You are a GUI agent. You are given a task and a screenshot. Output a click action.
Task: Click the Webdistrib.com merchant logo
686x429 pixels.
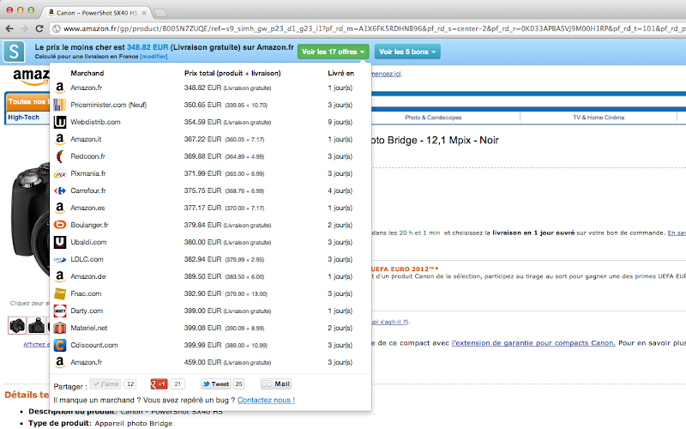(60, 122)
